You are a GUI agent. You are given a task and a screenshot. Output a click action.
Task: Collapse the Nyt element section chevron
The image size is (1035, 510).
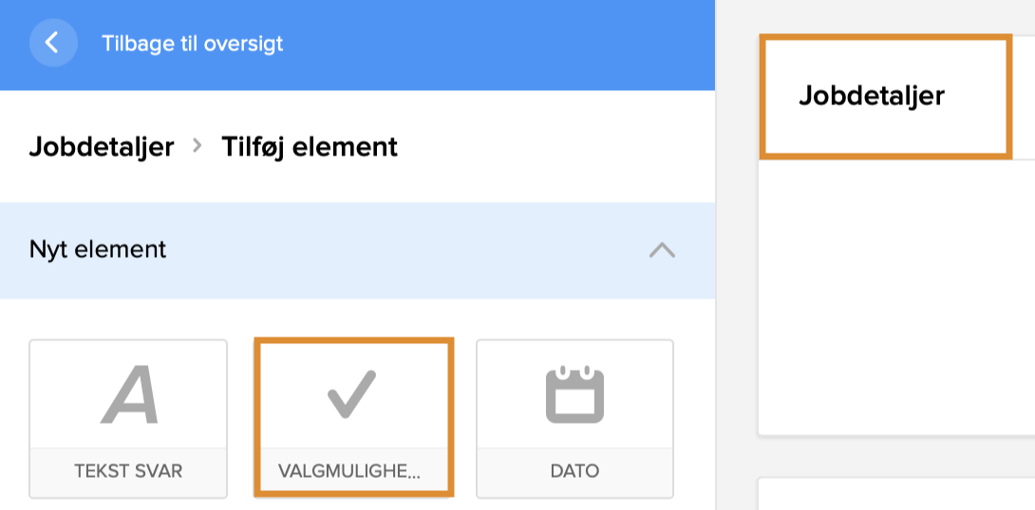662,250
